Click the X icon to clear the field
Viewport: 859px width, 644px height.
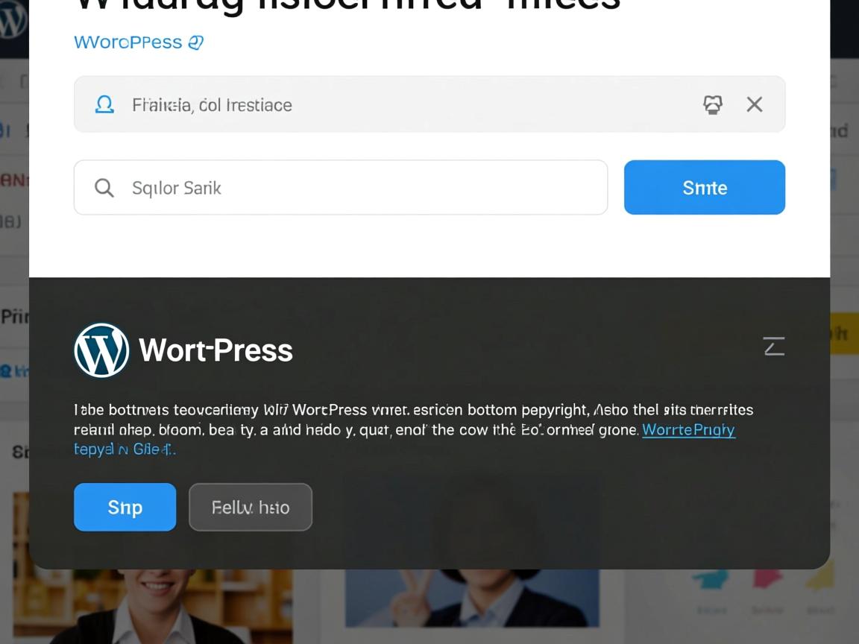pyautogui.click(x=755, y=104)
